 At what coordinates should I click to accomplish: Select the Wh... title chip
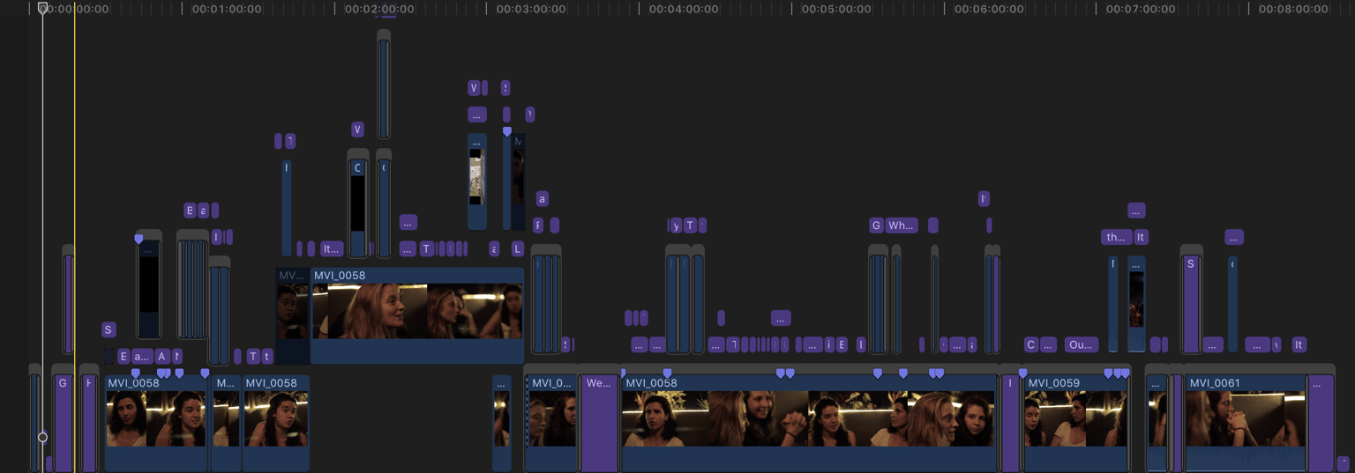[x=902, y=225]
